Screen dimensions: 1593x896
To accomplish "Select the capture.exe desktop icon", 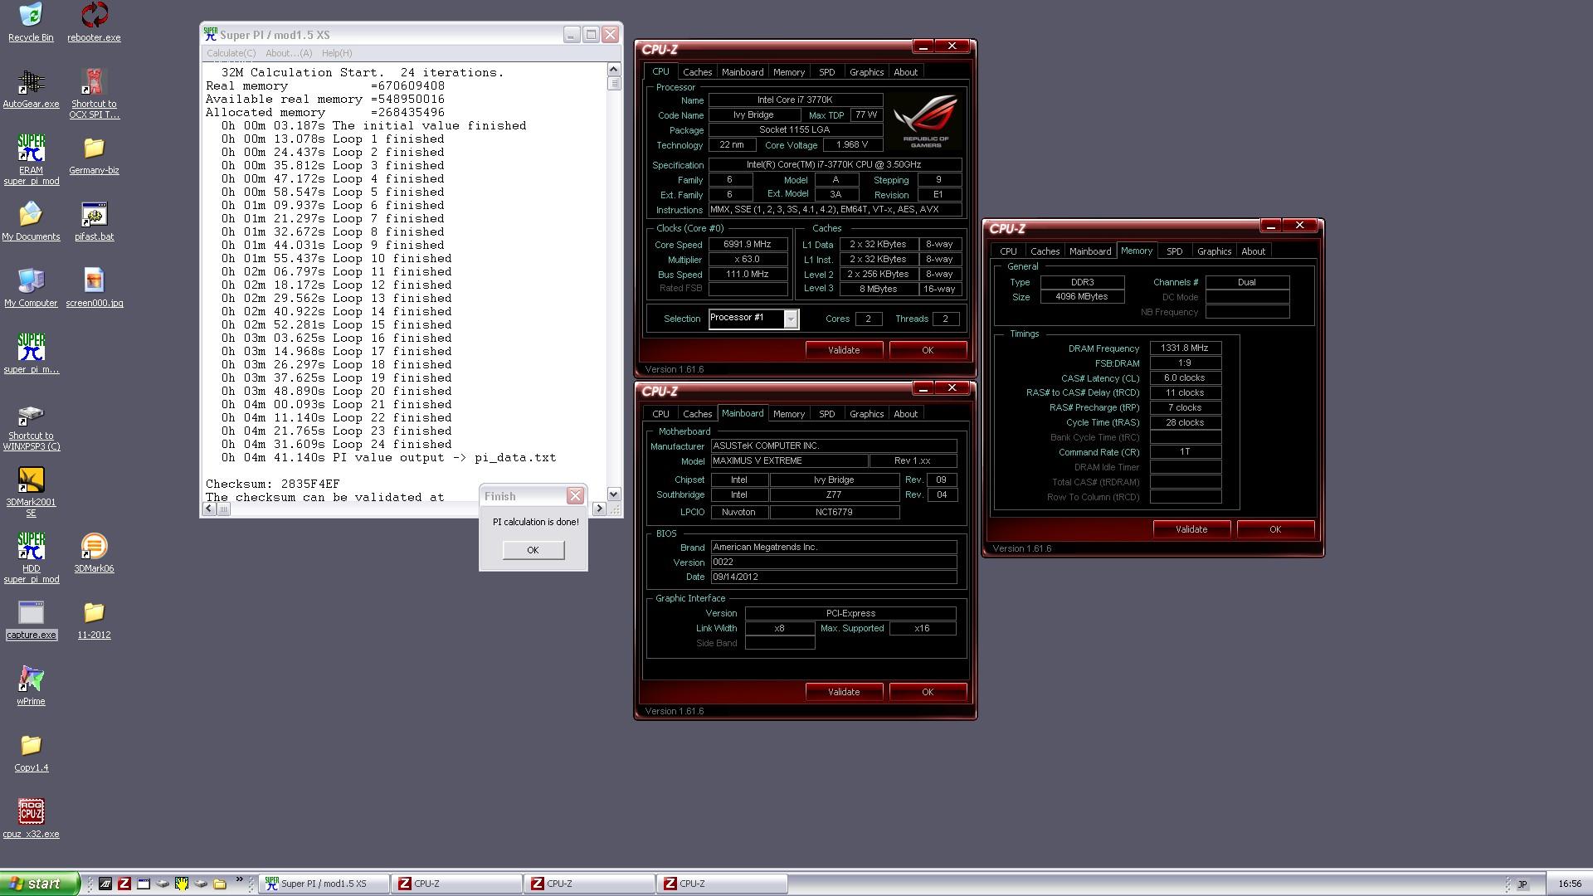I will [31, 619].
